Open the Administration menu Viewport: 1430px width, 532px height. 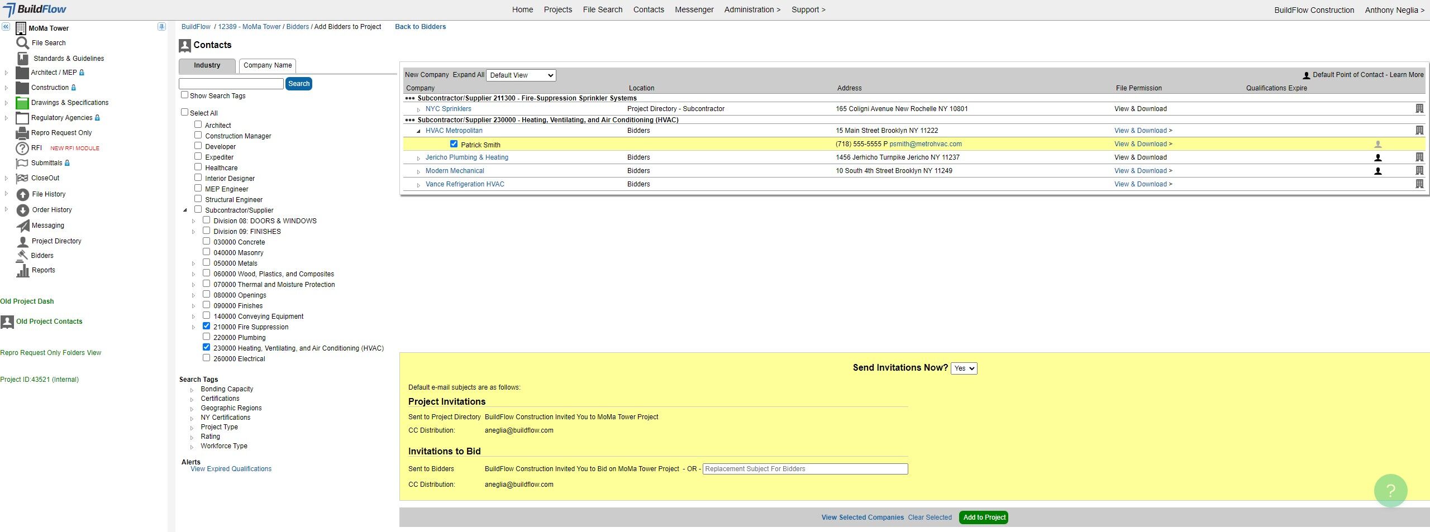752,9
